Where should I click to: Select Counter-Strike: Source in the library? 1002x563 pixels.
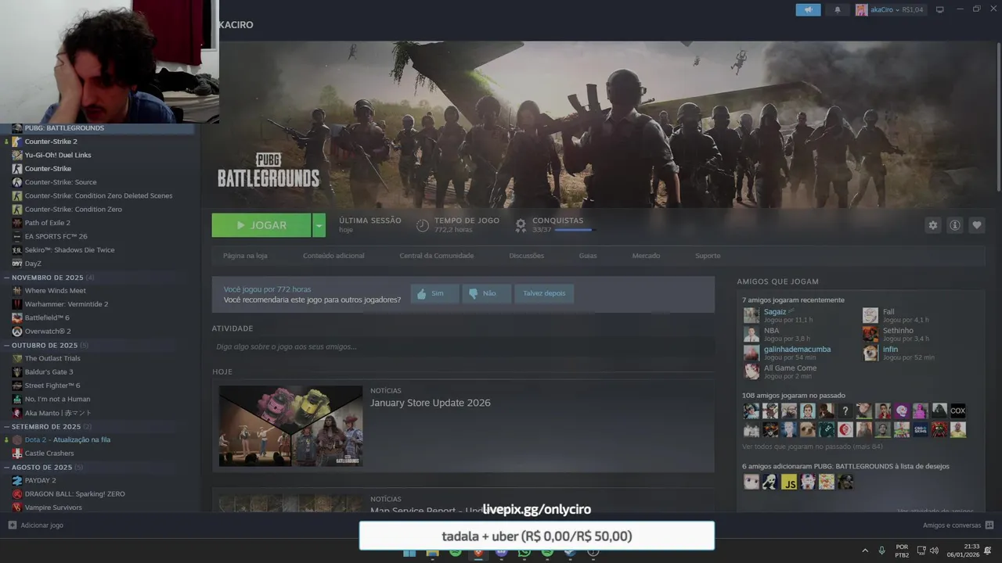[60, 182]
